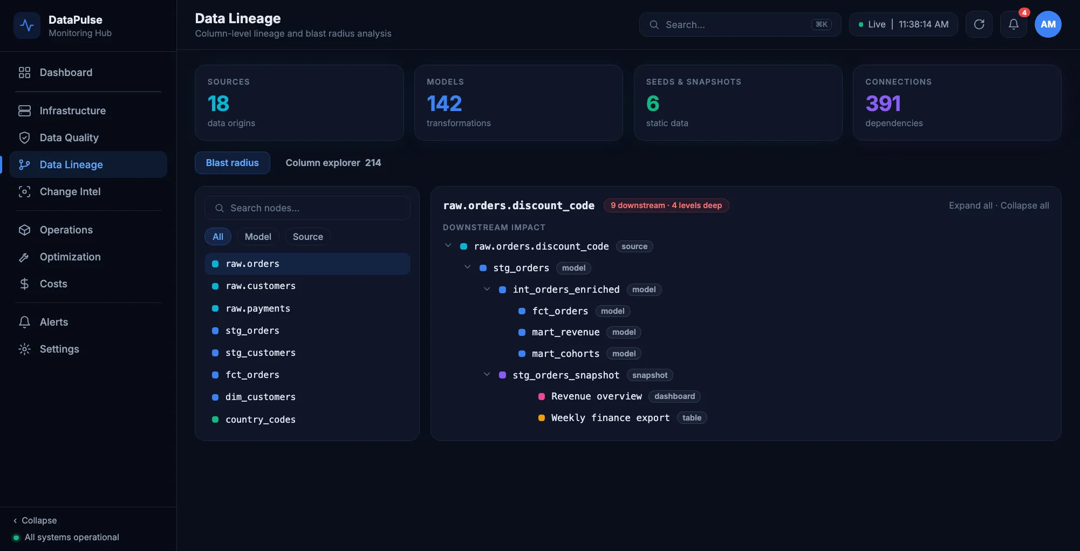1080x551 pixels.
Task: Click the Optimization wrench icon
Action: coord(24,257)
